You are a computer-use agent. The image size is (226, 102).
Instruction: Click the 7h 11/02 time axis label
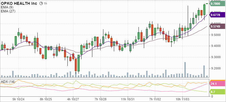click(x=155, y=99)
